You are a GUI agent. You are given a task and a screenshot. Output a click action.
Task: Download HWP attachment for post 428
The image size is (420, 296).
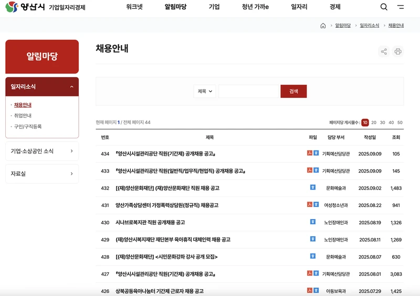tap(313, 256)
